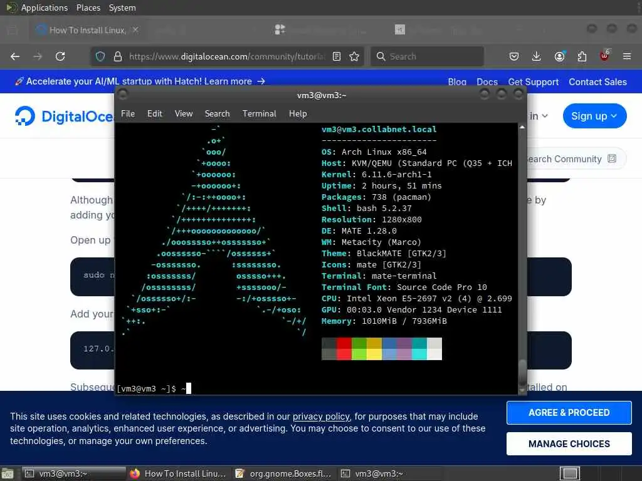Screen dimensions: 642x481
Task: Click the vm3@vm3.collabnet.local header text
Action: tap(379, 129)
